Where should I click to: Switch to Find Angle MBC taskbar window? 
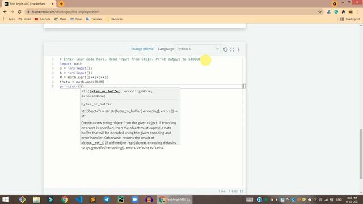pyautogui.click(x=175, y=199)
